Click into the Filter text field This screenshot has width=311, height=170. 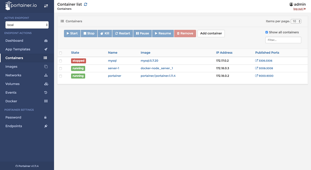283,40
